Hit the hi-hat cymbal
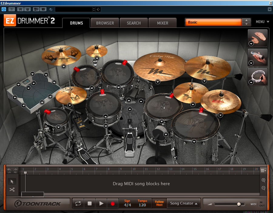 click(x=71, y=96)
